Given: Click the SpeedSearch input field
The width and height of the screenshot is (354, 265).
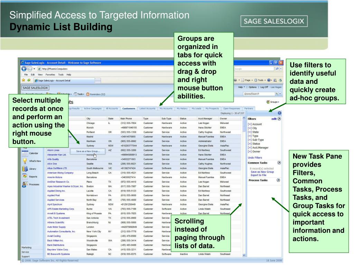Looking at the screenshot, I should pos(259,94).
